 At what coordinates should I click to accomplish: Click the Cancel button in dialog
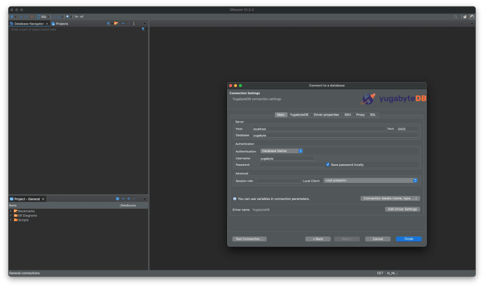pos(378,239)
